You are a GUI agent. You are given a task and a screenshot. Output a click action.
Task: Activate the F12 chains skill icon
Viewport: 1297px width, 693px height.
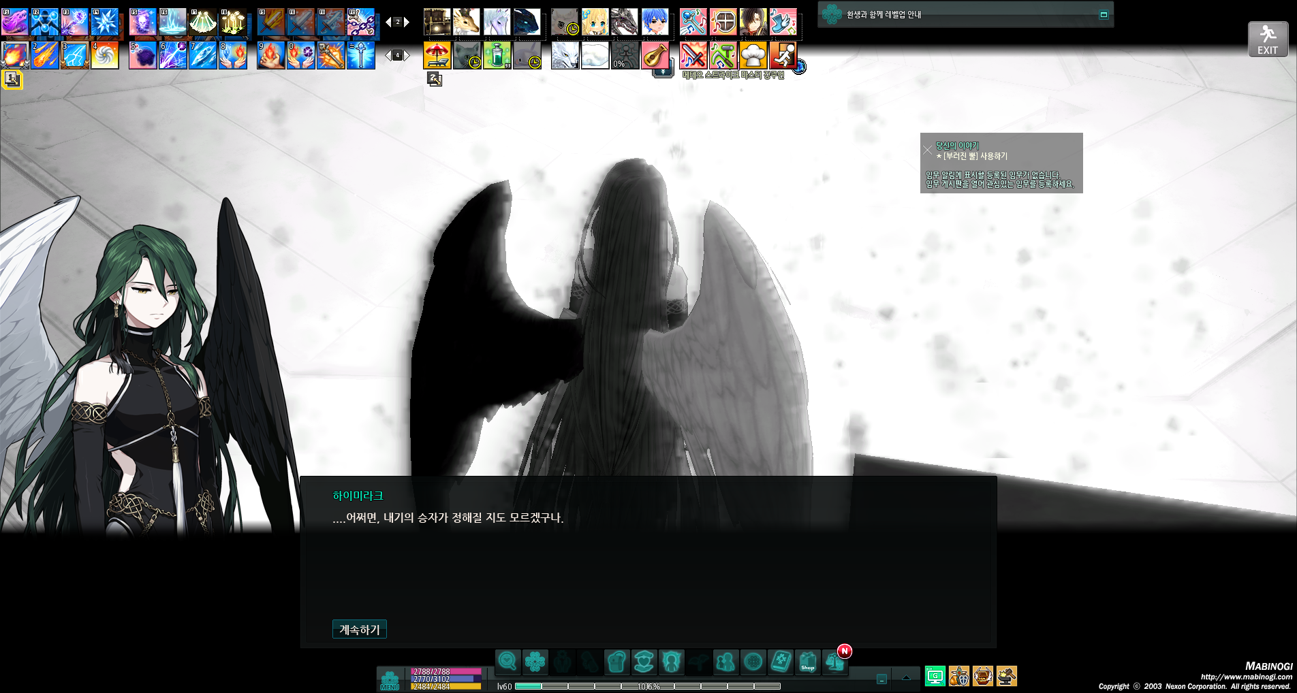coord(361,22)
